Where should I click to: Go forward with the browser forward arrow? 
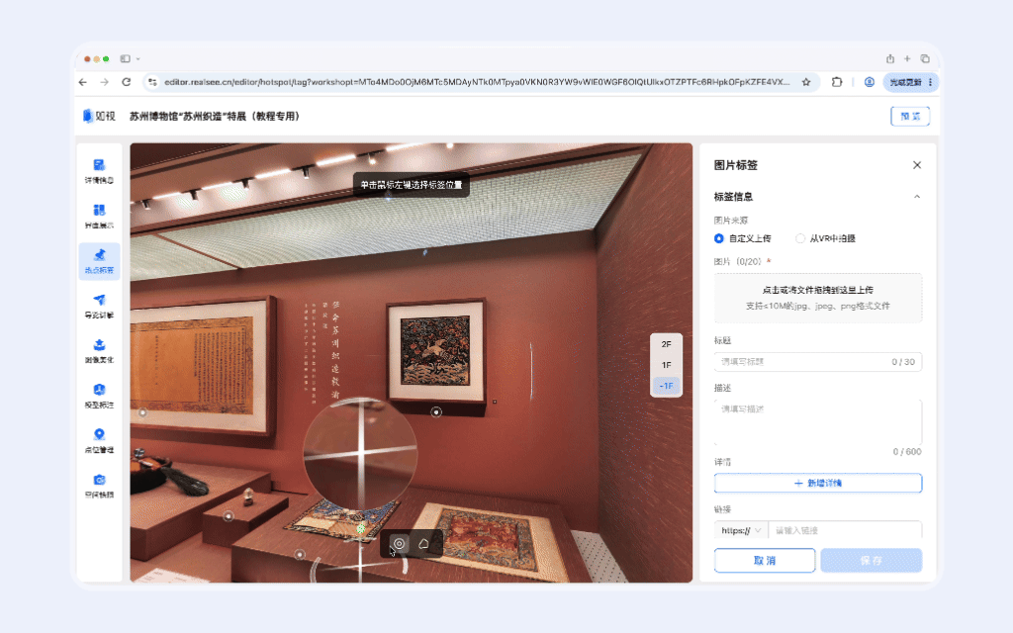(104, 82)
